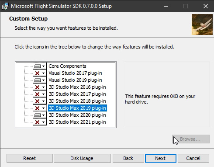The width and height of the screenshot is (214, 167).
Task: Open install options for Visual Studio 2017 plug-in
Action: pos(40,73)
